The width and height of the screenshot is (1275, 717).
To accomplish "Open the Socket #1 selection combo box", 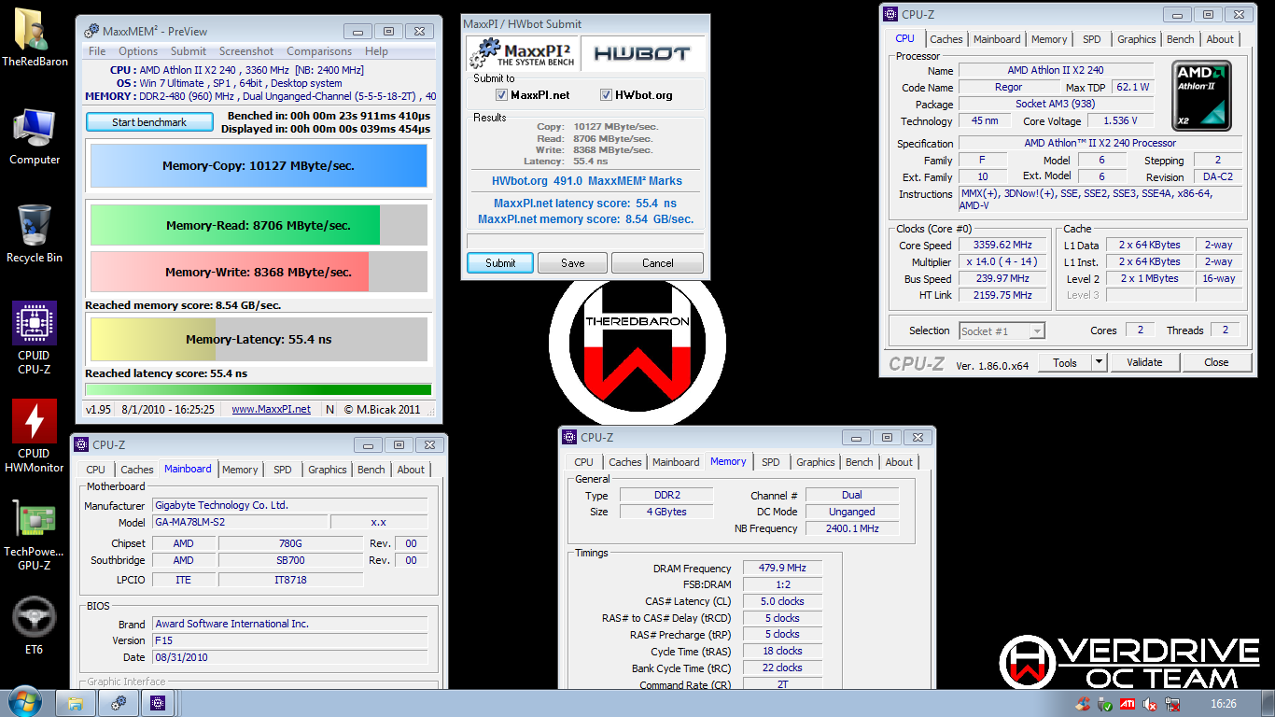I will pyautogui.click(x=1002, y=330).
